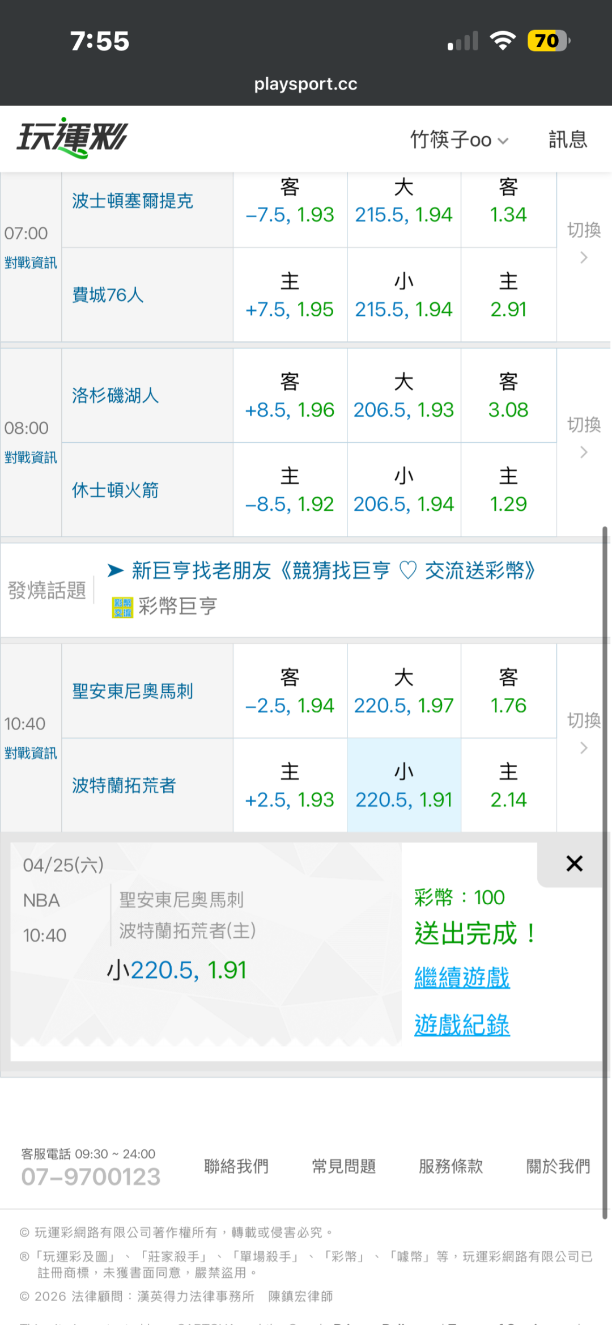
Task: Select 小 215.5, 1.94 under option
Action: pos(404,295)
